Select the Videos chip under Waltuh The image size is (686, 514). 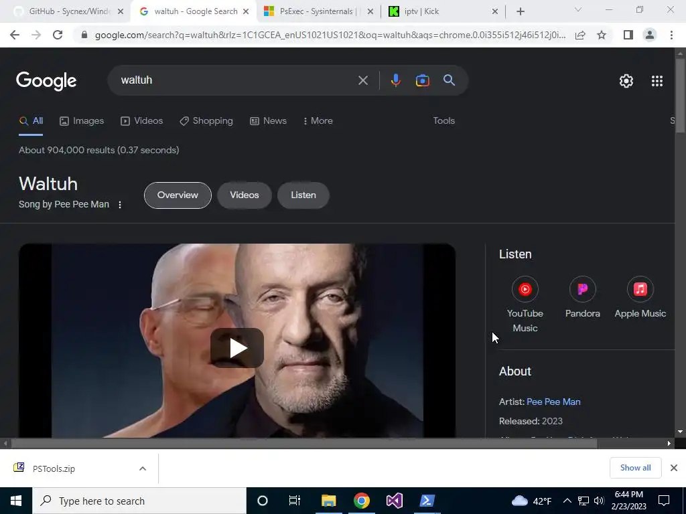pos(245,195)
